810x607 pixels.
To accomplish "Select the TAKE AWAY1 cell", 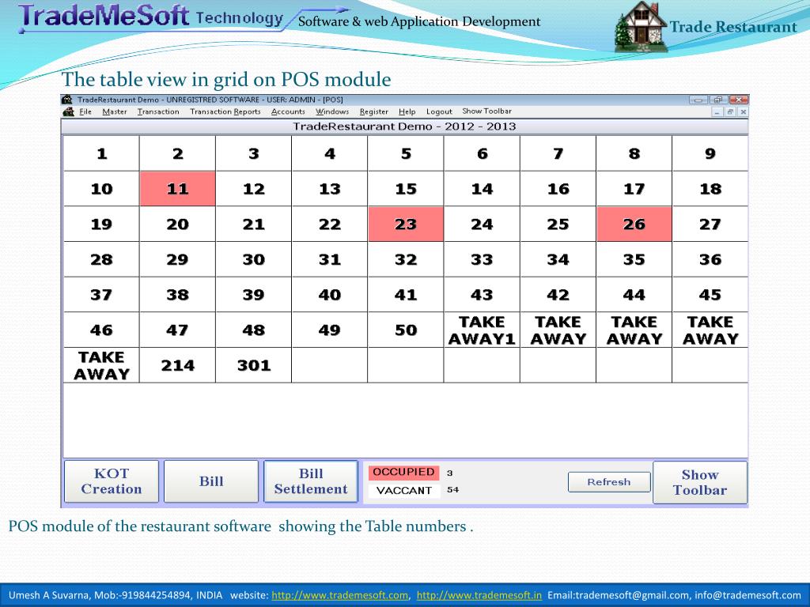I will click(x=482, y=330).
